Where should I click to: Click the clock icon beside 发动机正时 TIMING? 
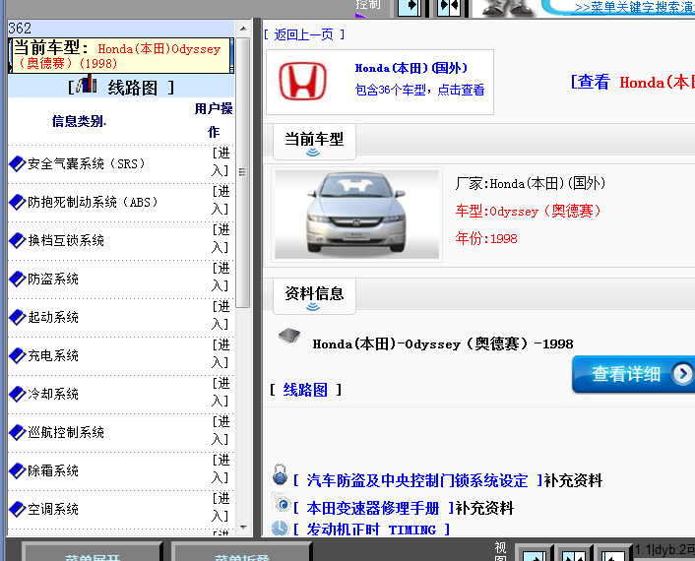pos(281,529)
